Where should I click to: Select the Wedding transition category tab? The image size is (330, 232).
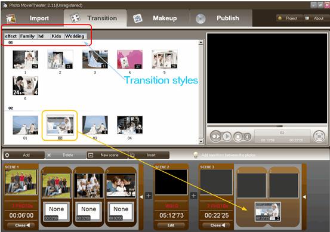(x=75, y=36)
